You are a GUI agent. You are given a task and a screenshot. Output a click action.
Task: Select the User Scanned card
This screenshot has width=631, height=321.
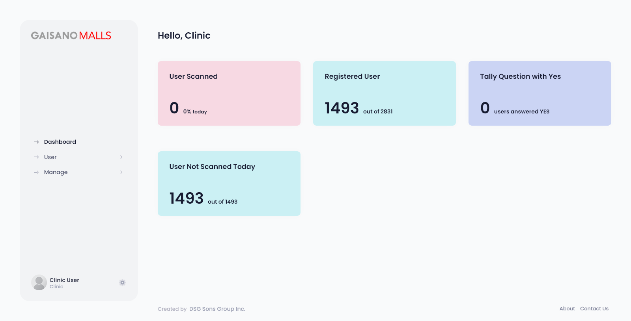(x=229, y=93)
